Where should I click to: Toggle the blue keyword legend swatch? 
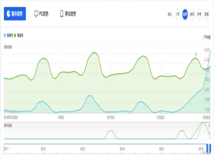click(x=5, y=35)
